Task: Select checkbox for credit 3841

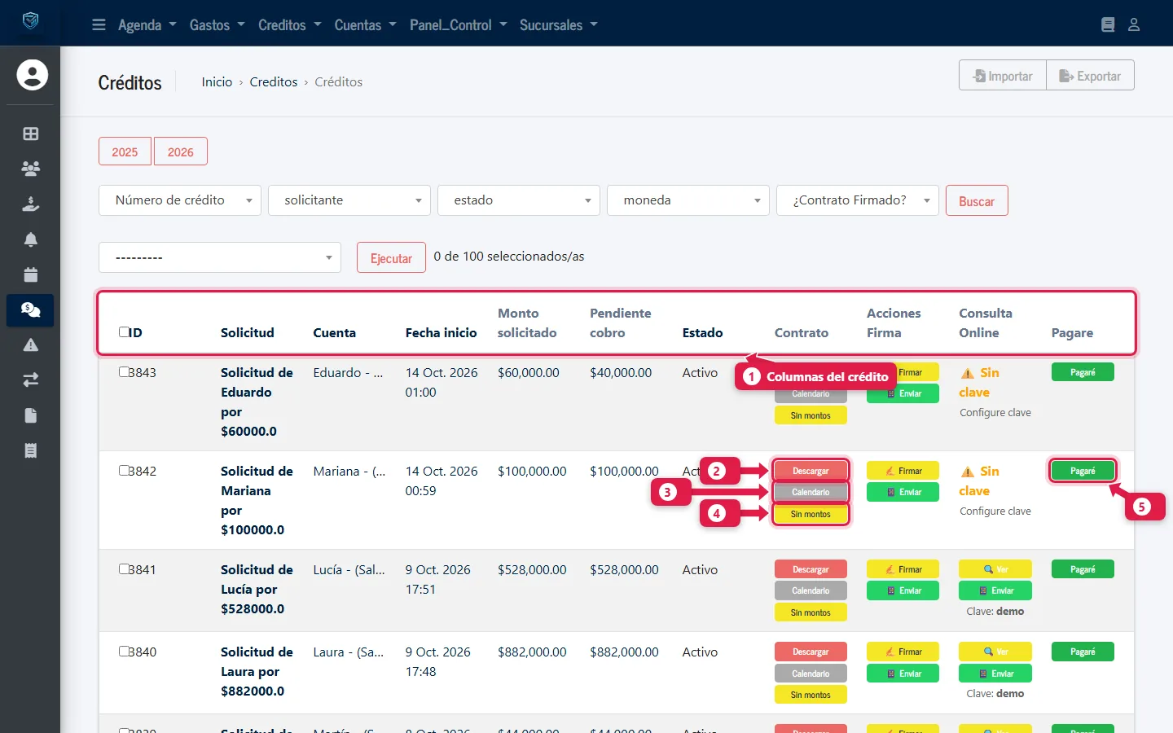Action: pyautogui.click(x=124, y=568)
